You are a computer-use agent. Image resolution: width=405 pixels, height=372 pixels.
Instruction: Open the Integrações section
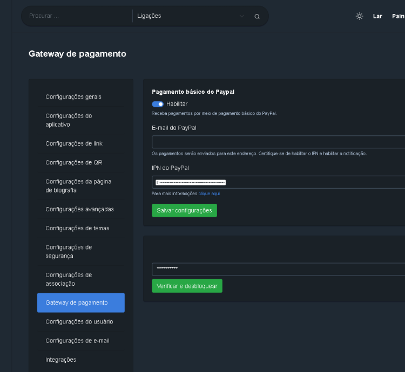point(61,360)
